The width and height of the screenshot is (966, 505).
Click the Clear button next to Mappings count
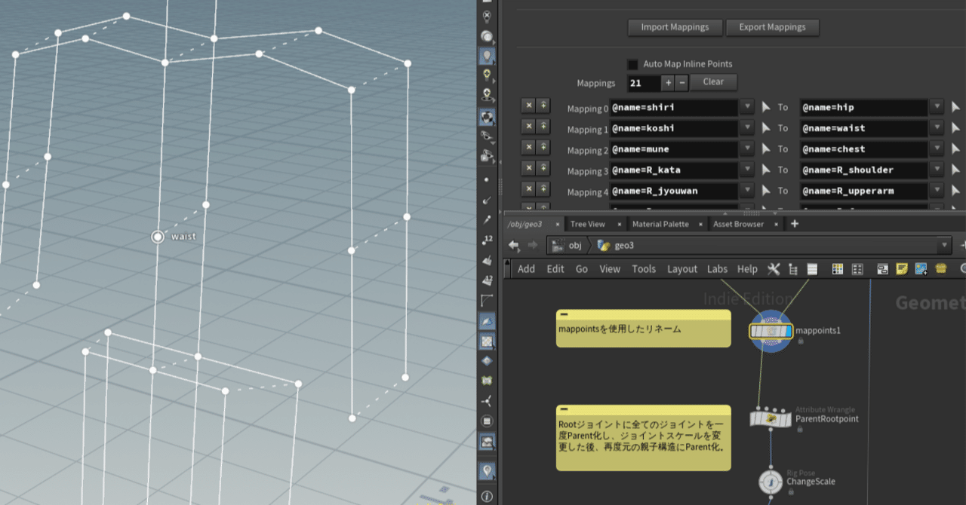click(x=712, y=82)
